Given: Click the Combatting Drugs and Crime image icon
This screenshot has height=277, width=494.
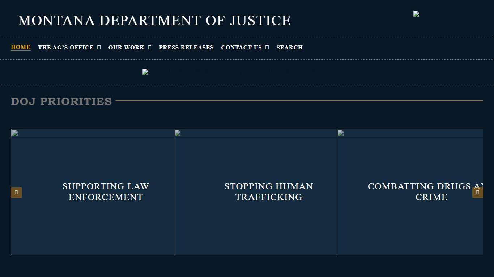Looking at the screenshot, I should [x=340, y=133].
